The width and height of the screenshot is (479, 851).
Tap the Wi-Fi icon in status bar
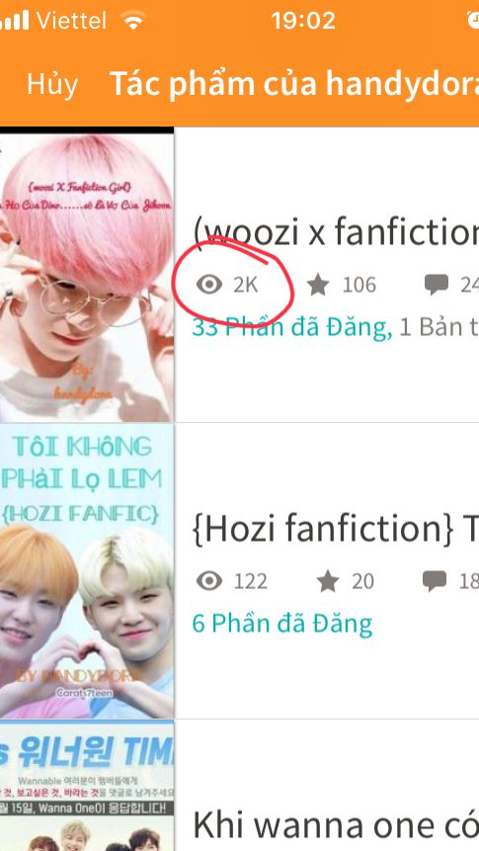pyautogui.click(x=133, y=21)
